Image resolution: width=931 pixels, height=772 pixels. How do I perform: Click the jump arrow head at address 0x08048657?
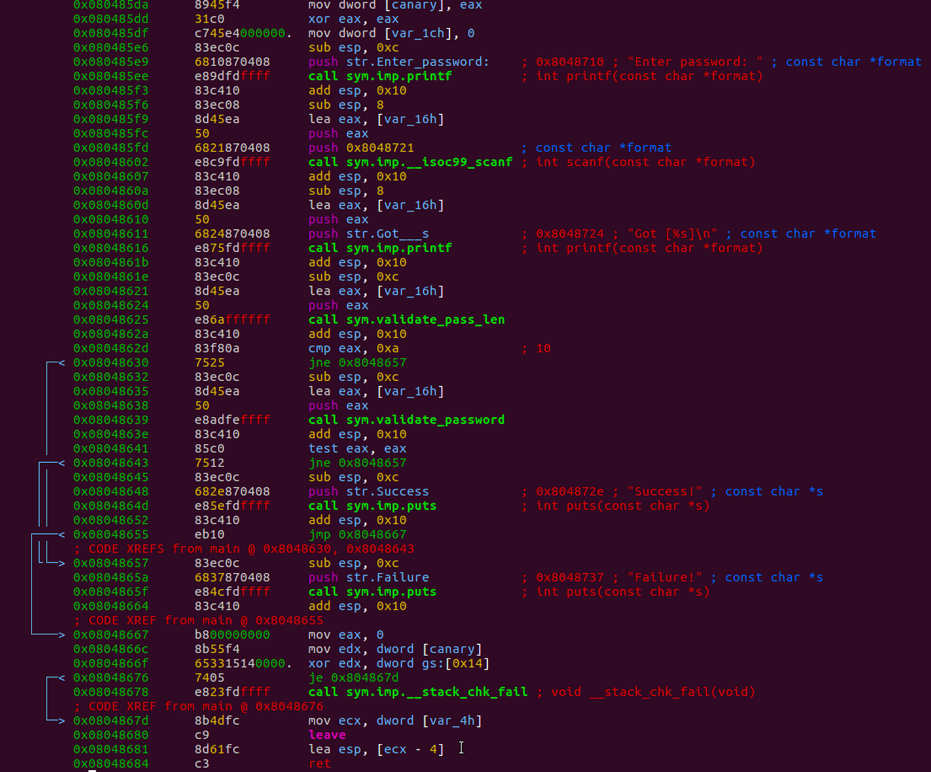pos(61,564)
